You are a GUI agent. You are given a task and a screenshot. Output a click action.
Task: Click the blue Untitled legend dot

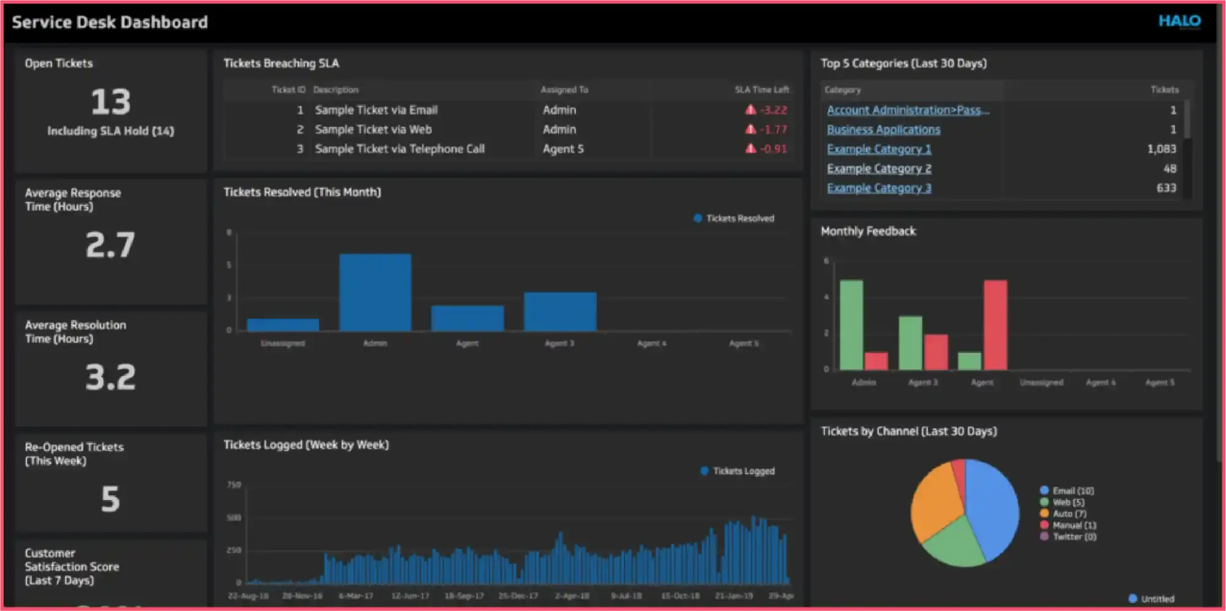point(1132,599)
